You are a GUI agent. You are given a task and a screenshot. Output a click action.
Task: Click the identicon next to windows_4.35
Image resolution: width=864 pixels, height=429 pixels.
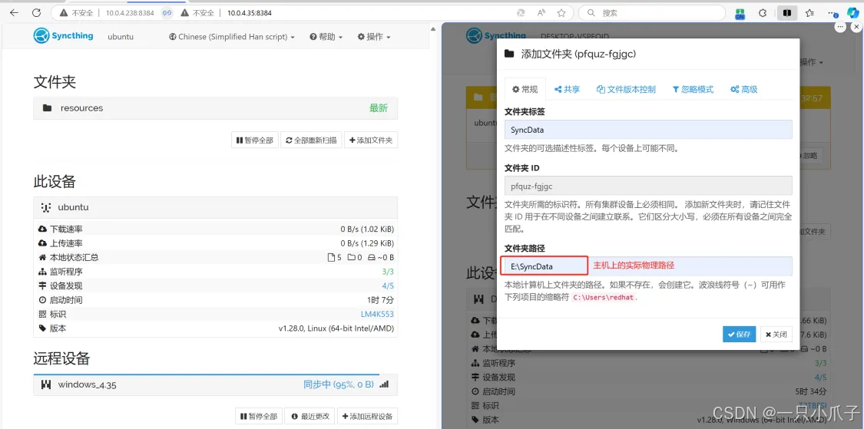pos(46,384)
